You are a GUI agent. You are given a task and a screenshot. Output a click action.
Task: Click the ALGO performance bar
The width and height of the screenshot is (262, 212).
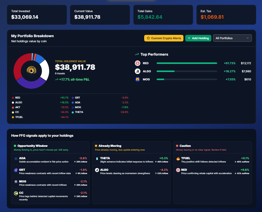tap(187, 71)
